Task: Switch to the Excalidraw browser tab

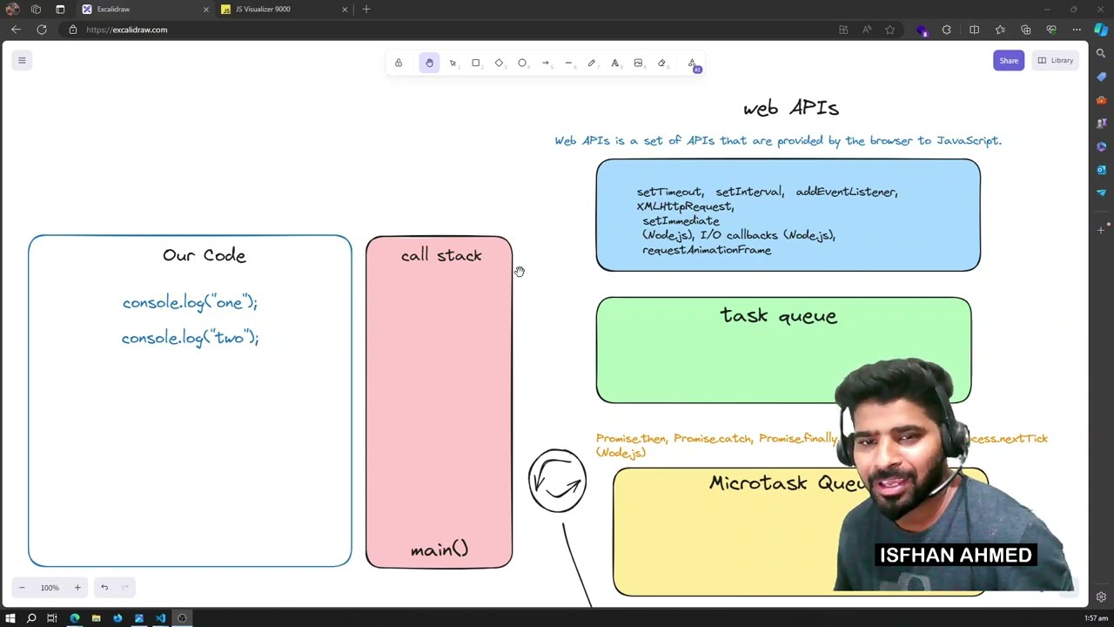Action: [144, 9]
